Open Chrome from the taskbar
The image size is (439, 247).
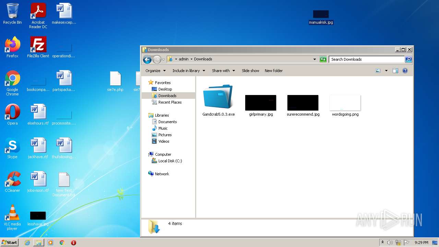point(62,243)
